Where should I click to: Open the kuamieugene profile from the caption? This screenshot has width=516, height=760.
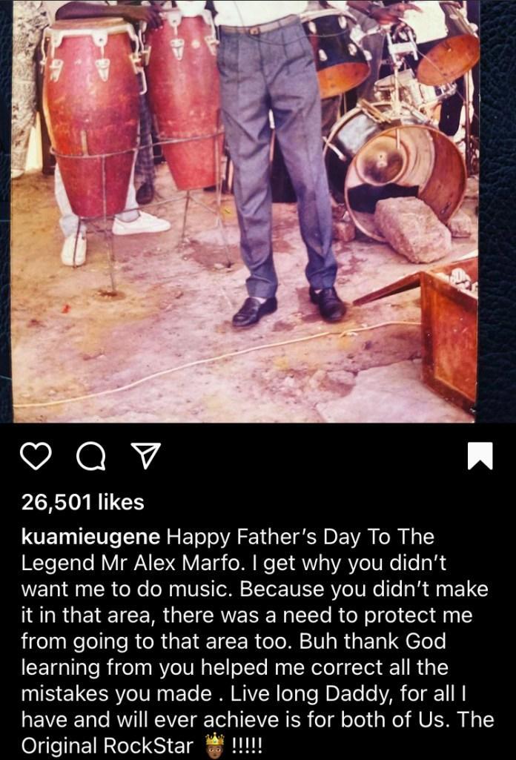(90, 537)
